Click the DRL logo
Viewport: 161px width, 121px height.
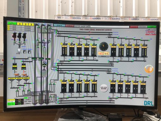[149, 103]
